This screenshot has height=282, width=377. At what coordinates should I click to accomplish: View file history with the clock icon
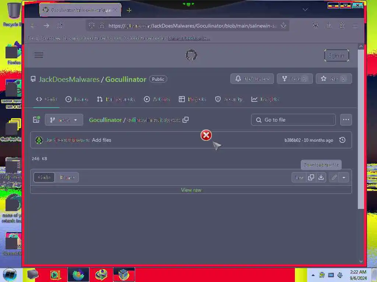coord(342,140)
